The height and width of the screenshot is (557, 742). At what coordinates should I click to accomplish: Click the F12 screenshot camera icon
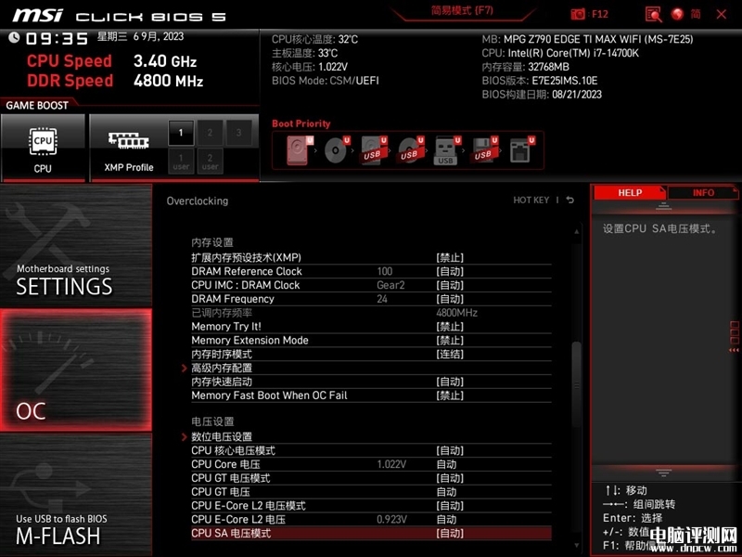pos(578,14)
